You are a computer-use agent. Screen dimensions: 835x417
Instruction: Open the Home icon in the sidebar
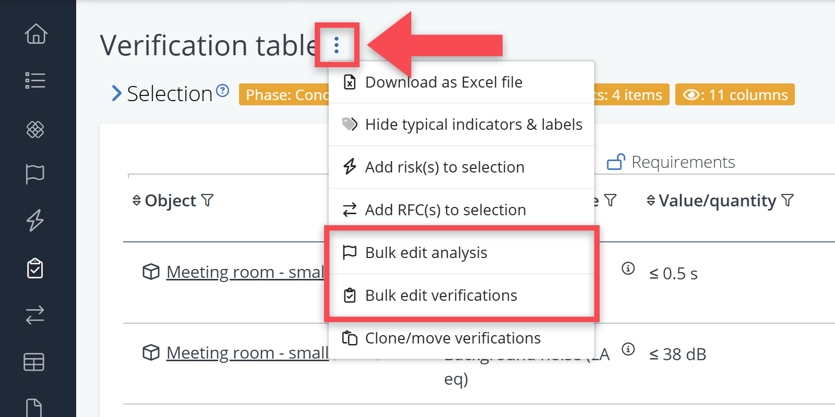35,34
